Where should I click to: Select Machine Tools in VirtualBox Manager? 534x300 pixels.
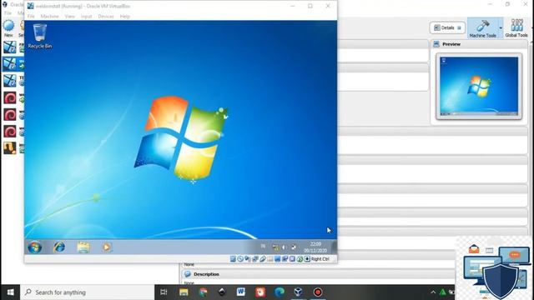[x=482, y=28]
